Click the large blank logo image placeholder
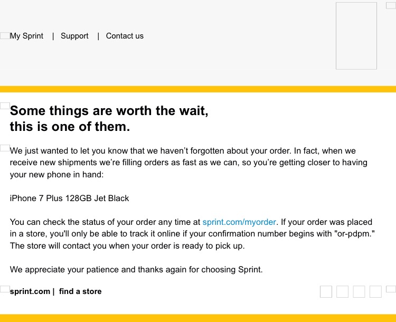The height and width of the screenshot is (322, 396). (x=356, y=35)
